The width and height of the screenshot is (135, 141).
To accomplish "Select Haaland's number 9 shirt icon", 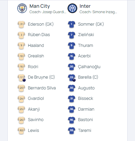I will 21,46.
